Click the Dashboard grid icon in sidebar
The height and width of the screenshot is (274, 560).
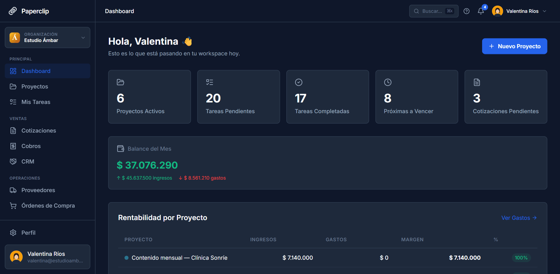coord(13,71)
